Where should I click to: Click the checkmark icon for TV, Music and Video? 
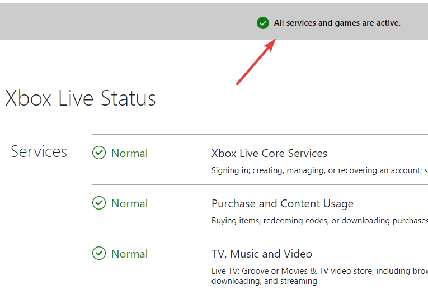(99, 253)
